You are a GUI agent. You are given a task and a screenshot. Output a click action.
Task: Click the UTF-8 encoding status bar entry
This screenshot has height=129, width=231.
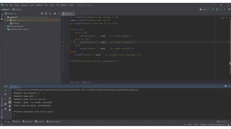[x=196, y=125]
